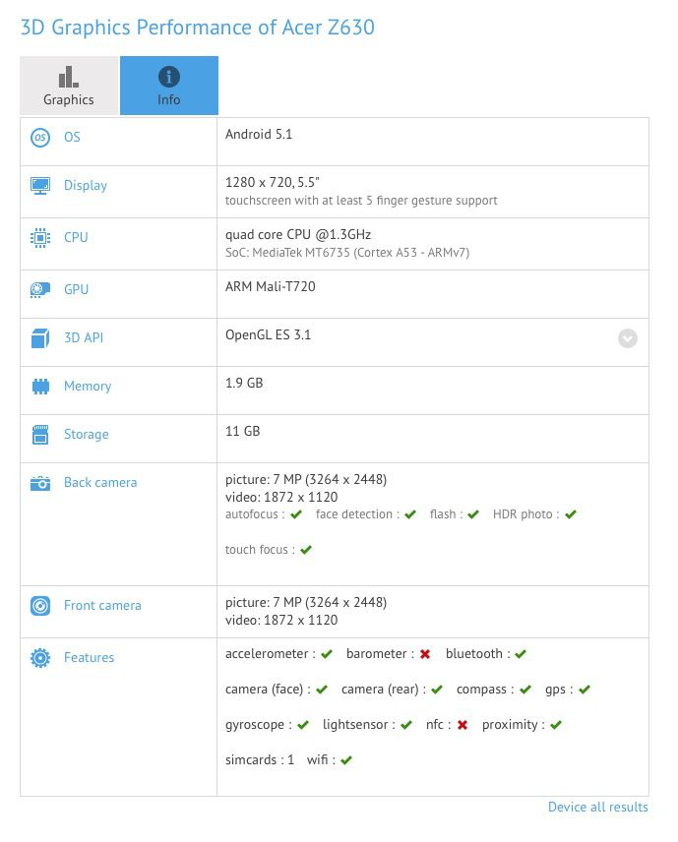The width and height of the screenshot is (678, 842).
Task: Click the face detection check mark
Action: pyautogui.click(x=410, y=514)
